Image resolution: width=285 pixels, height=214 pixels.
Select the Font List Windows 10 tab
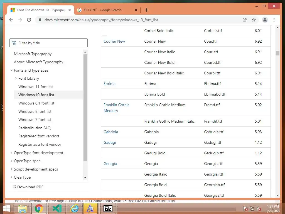(x=41, y=10)
